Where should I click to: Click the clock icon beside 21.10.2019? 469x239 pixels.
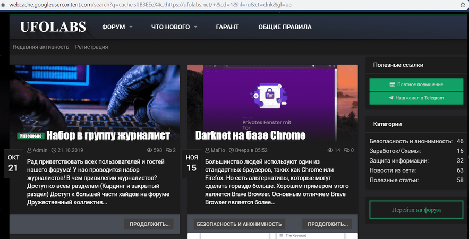[54, 150]
